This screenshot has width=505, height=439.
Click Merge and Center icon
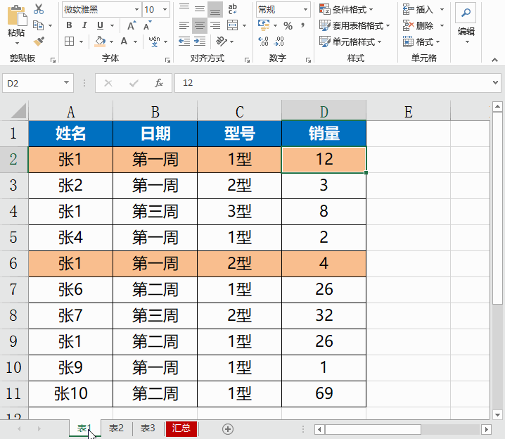pos(232,25)
